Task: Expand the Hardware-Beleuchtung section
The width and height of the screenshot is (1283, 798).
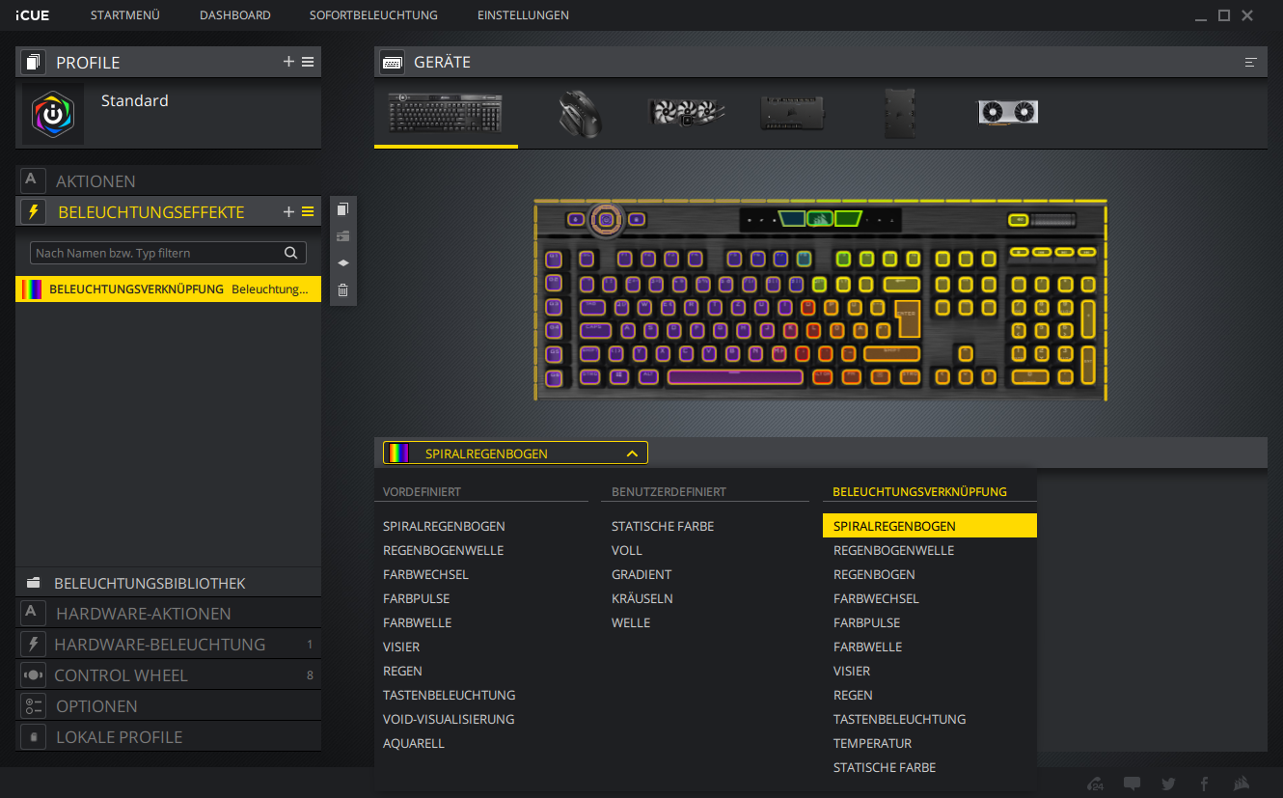Action: tap(159, 645)
